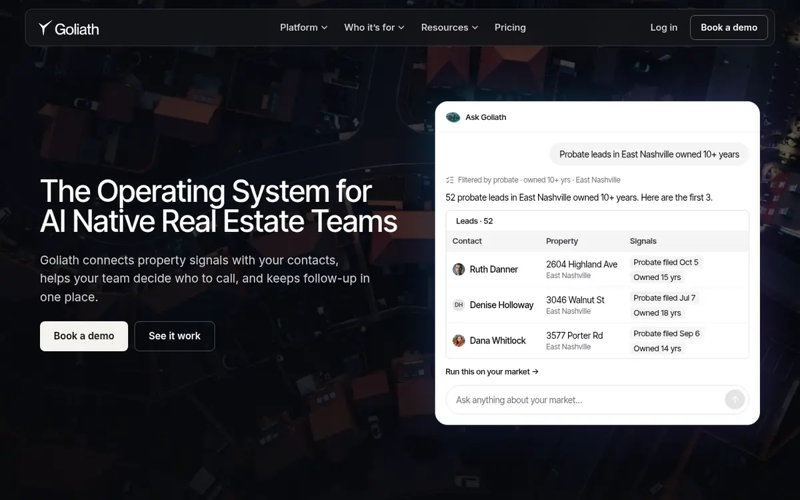Click the Contact column header
The height and width of the screenshot is (500, 800).
(467, 241)
